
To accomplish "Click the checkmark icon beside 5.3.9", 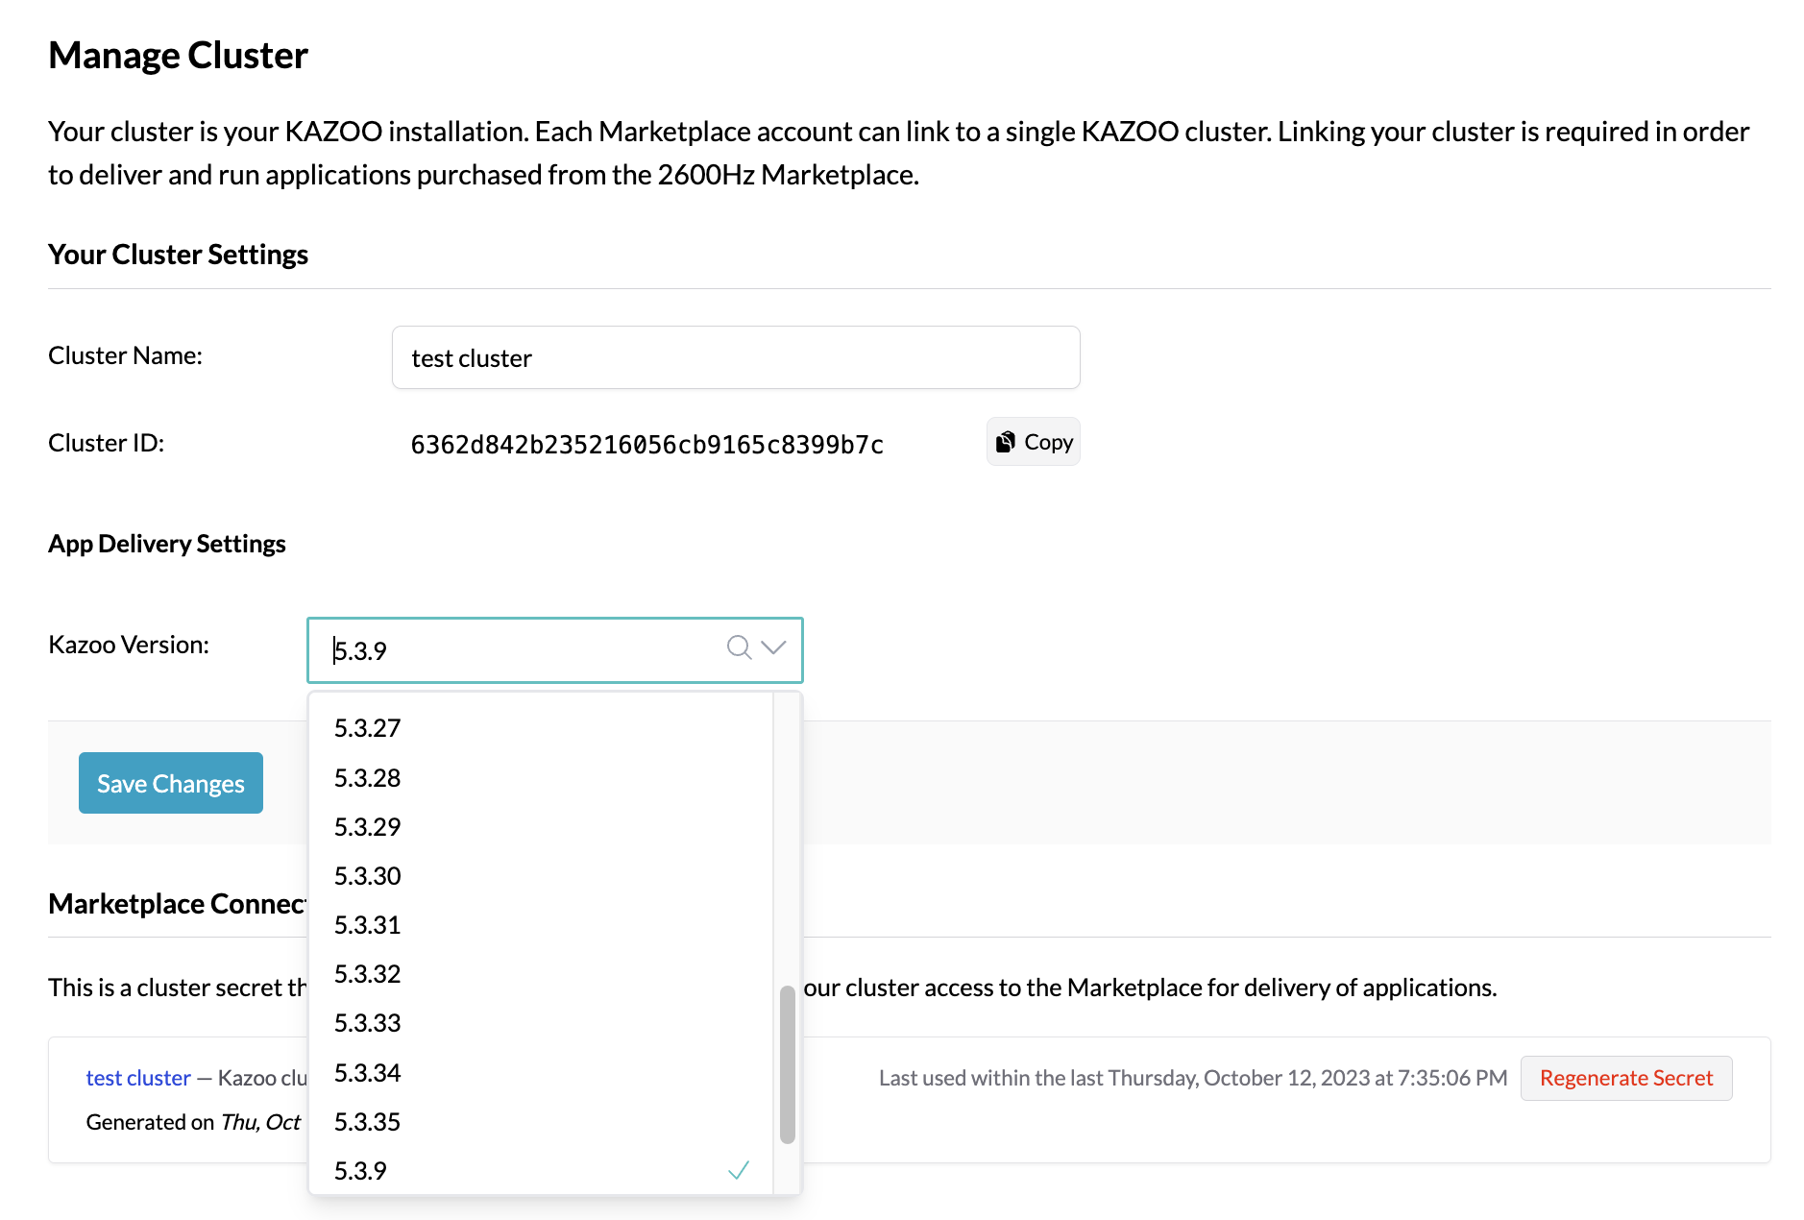I will coord(739,1170).
